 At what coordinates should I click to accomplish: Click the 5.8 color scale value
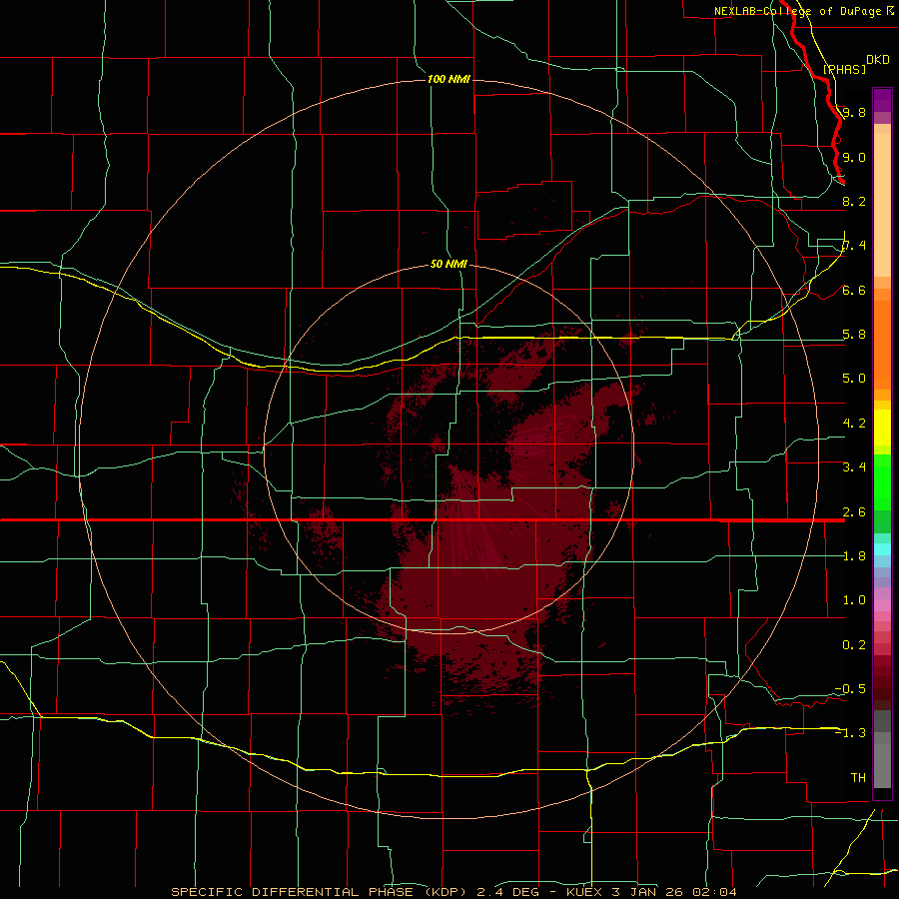pyautogui.click(x=854, y=335)
